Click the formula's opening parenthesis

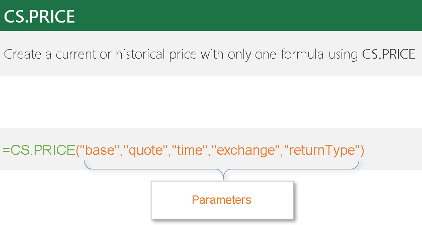click(78, 150)
